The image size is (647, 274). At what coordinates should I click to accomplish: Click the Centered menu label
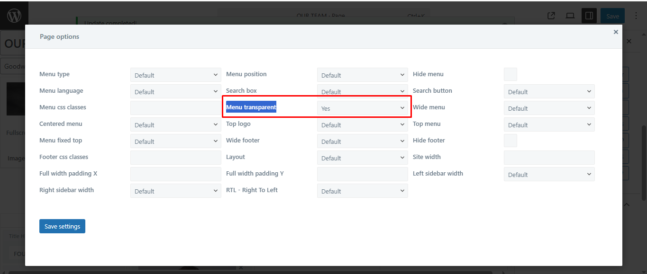click(61, 124)
